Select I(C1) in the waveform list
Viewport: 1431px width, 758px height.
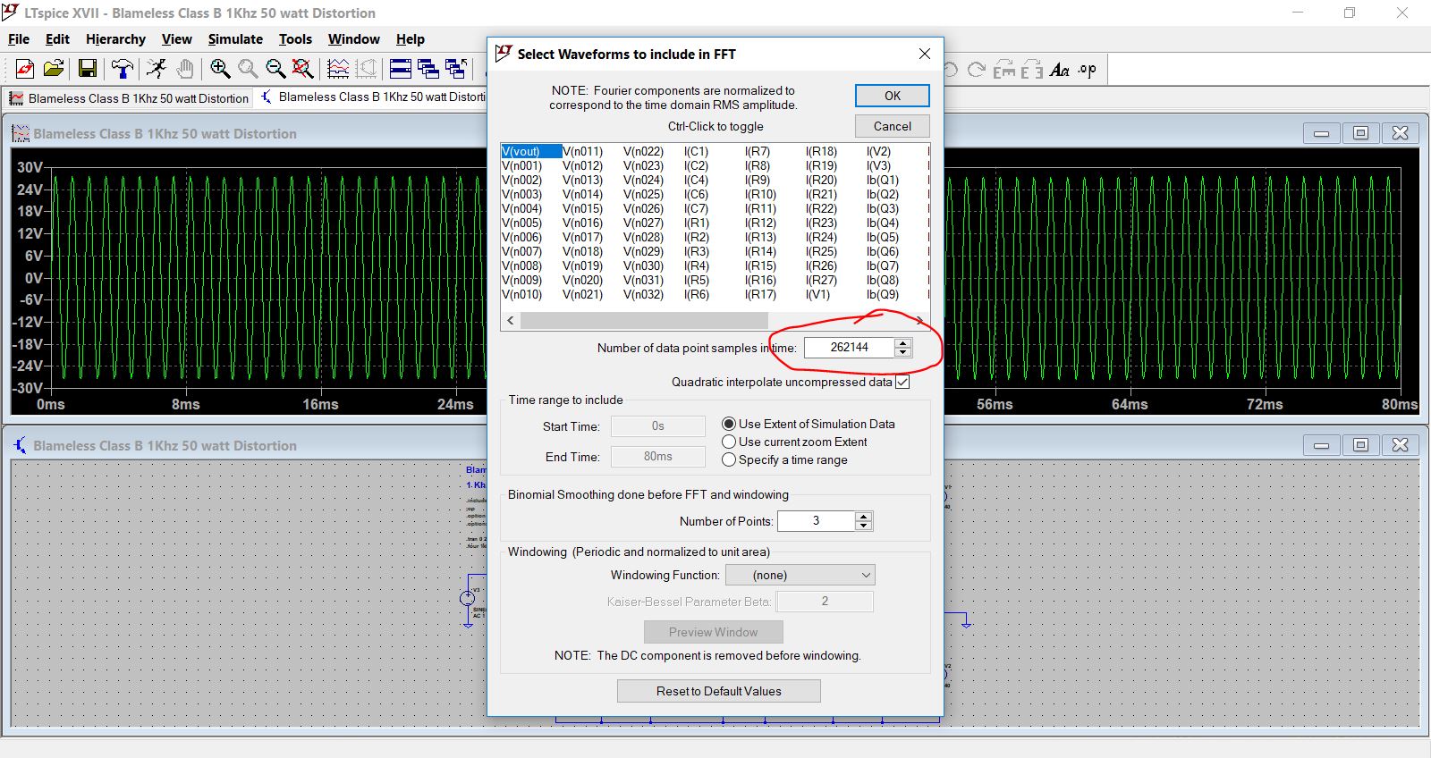[x=696, y=151]
